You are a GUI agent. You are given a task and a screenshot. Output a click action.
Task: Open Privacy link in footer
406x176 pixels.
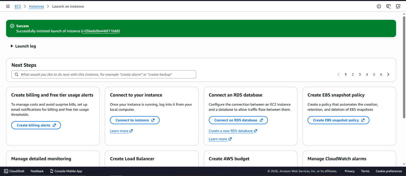[350, 171]
